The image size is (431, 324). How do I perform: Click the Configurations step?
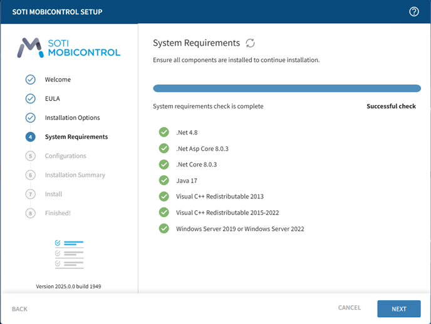click(65, 156)
